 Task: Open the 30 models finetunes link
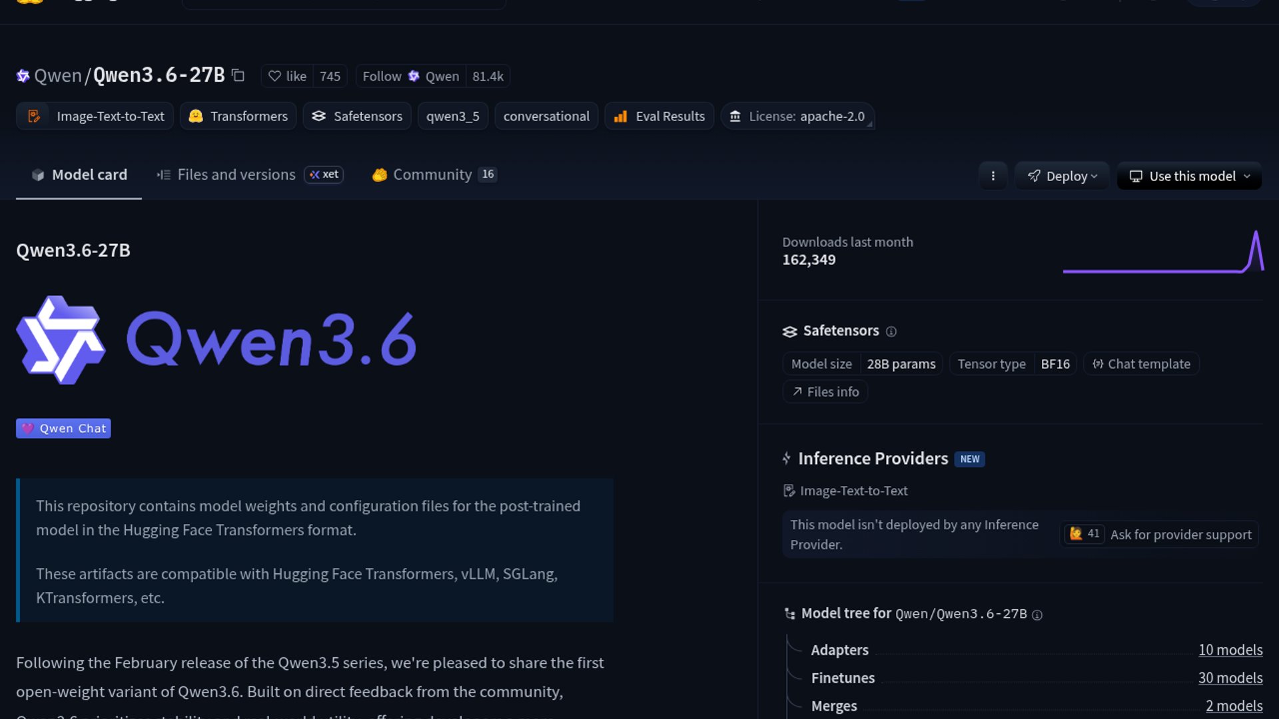(x=1230, y=678)
